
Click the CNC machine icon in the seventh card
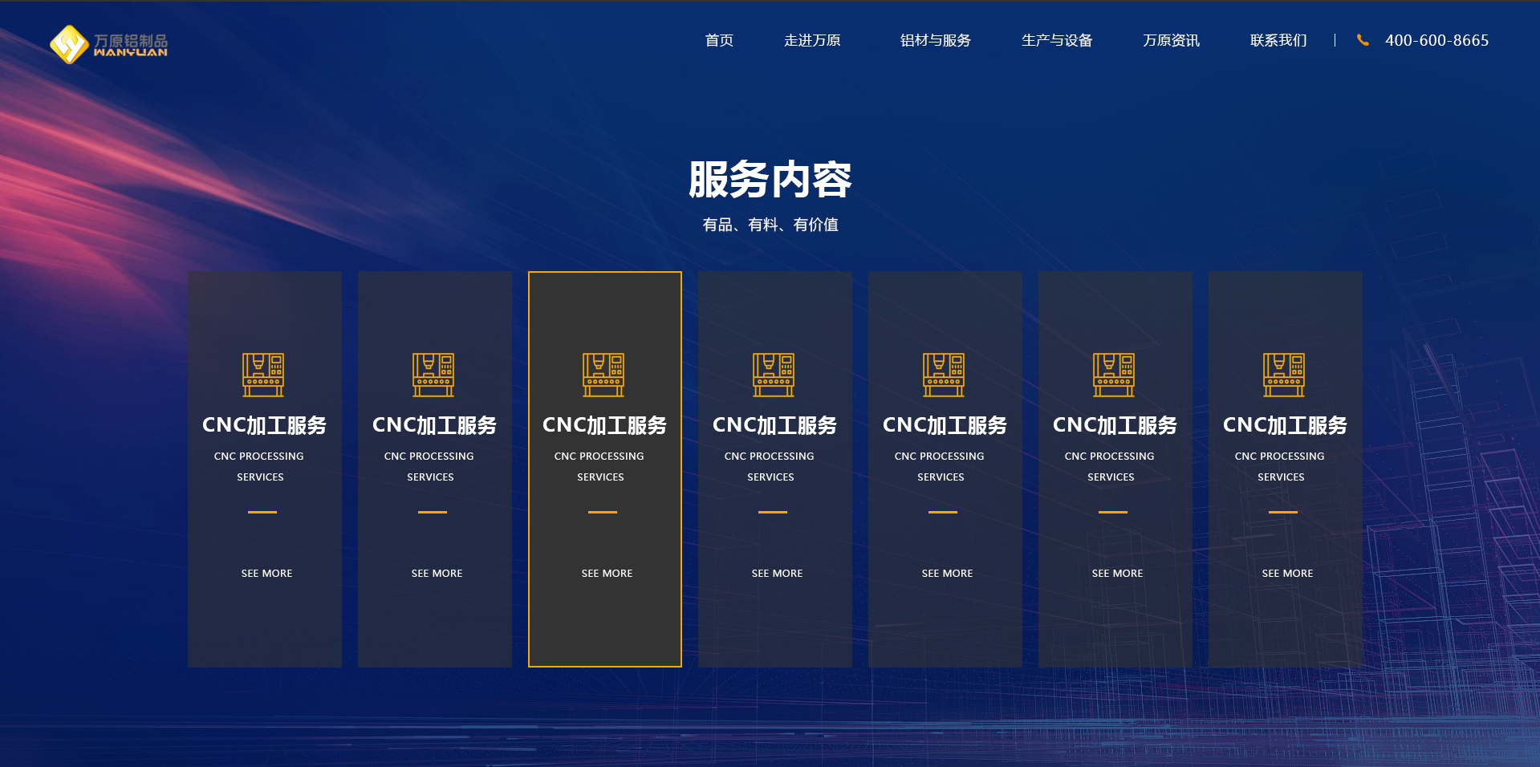(1284, 375)
